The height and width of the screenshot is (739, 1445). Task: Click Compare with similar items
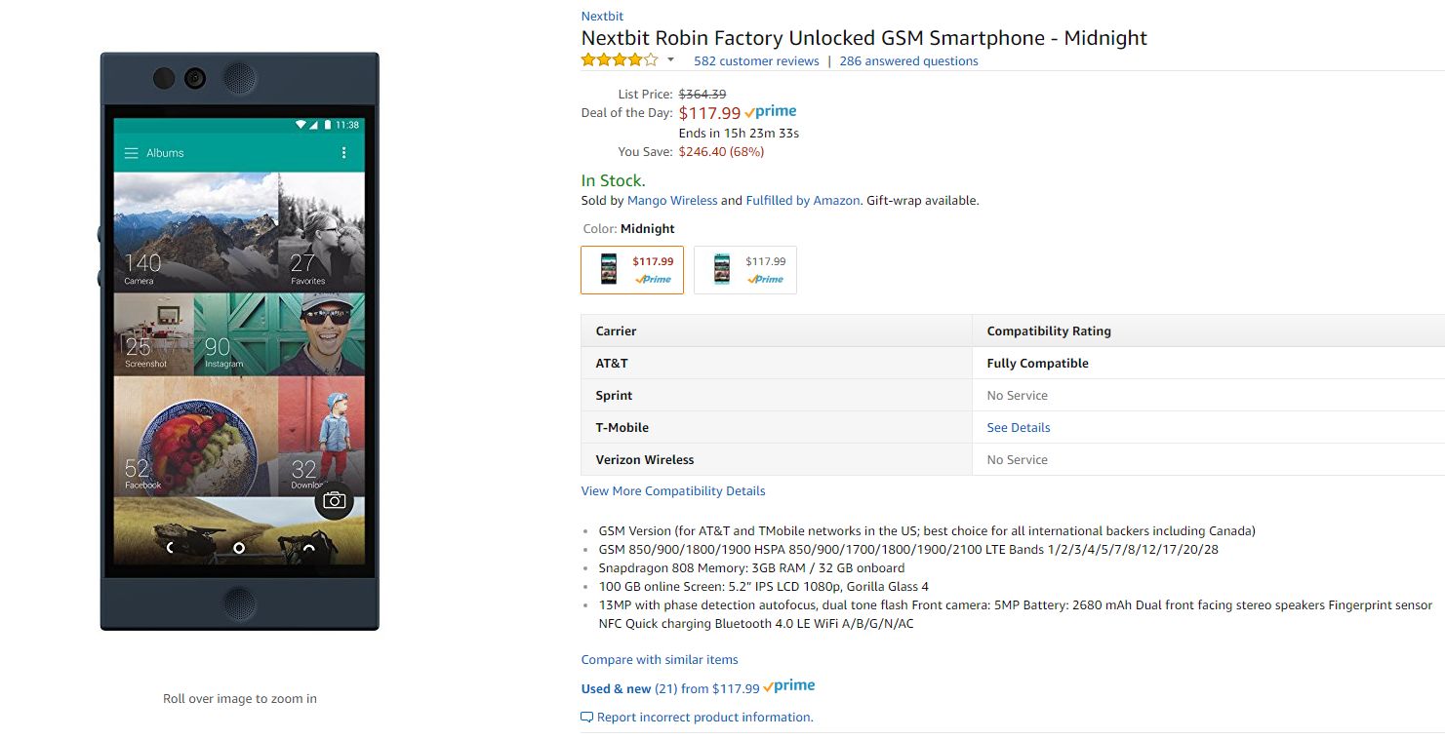tap(660, 660)
